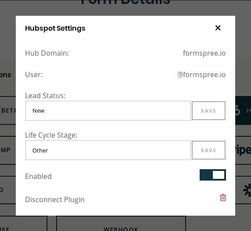
Task: Click the red Disconnect Plugin trash icon
Action: point(223,198)
